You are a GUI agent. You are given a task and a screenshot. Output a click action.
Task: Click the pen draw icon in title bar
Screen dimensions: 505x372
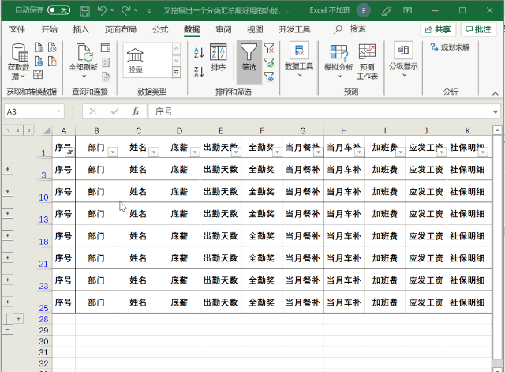click(386, 11)
